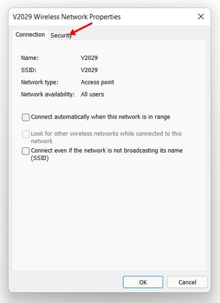Click the Network availability: label

coord(48,95)
